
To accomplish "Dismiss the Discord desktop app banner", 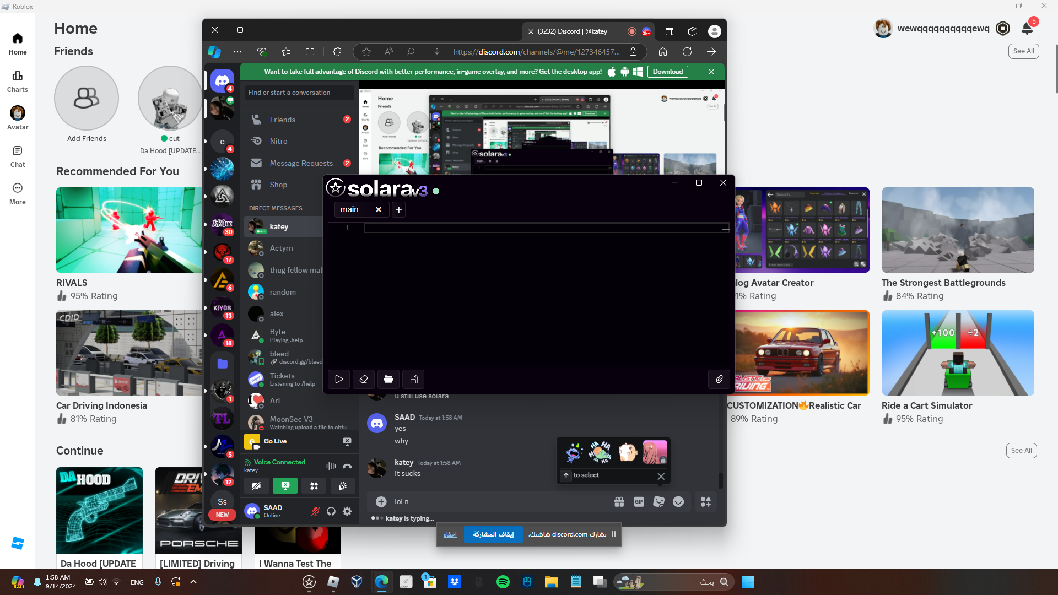I will 711,72.
